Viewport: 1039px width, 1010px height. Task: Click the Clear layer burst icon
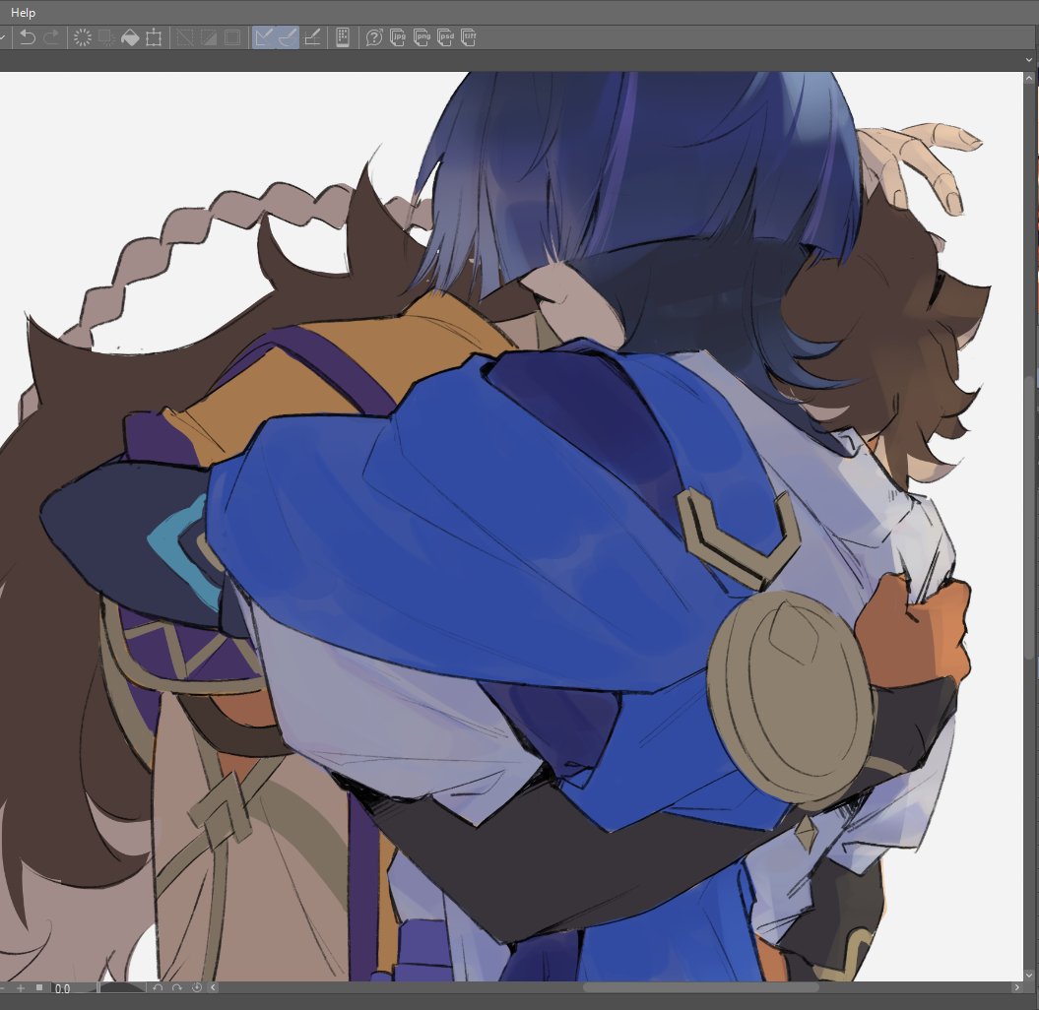click(82, 37)
